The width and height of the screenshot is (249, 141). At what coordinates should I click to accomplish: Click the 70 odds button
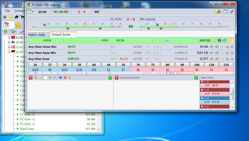138,65
